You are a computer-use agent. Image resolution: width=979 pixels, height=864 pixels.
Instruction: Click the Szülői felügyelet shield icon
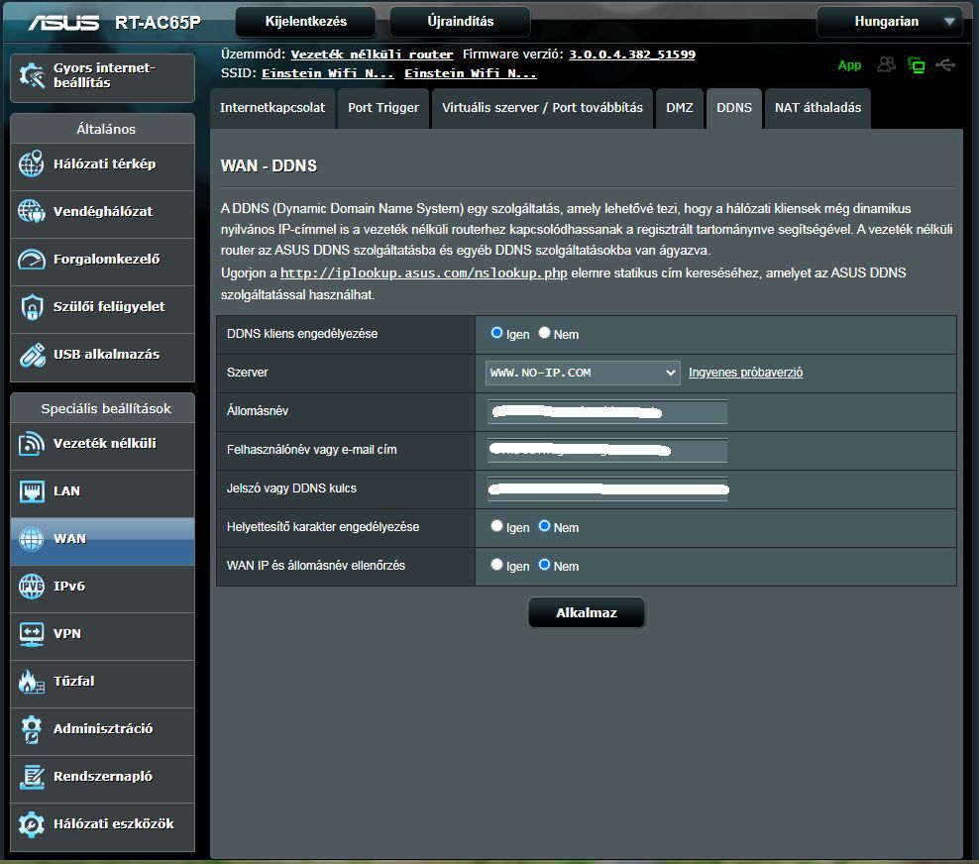pyautogui.click(x=32, y=306)
